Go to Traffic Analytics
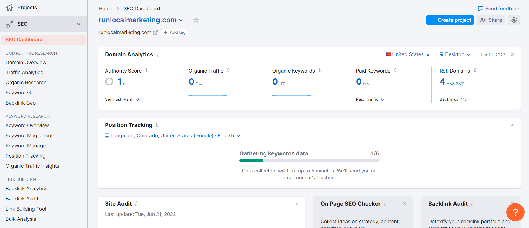This screenshot has height=228, width=529. (24, 73)
